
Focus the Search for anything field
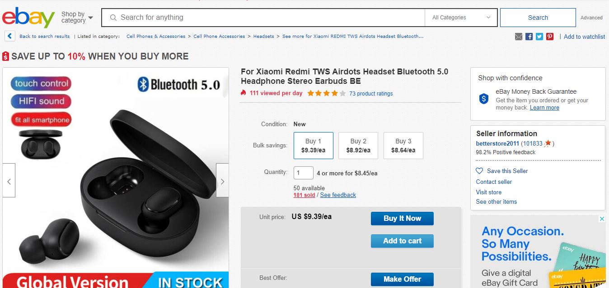(x=267, y=18)
